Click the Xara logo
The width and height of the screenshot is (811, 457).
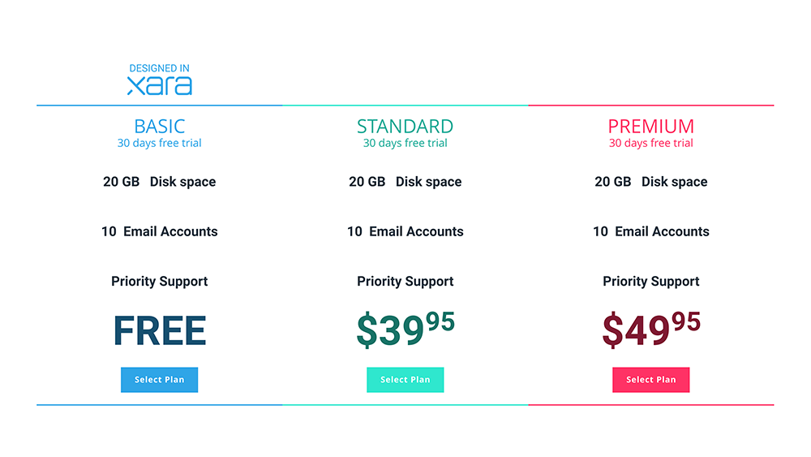coord(160,86)
